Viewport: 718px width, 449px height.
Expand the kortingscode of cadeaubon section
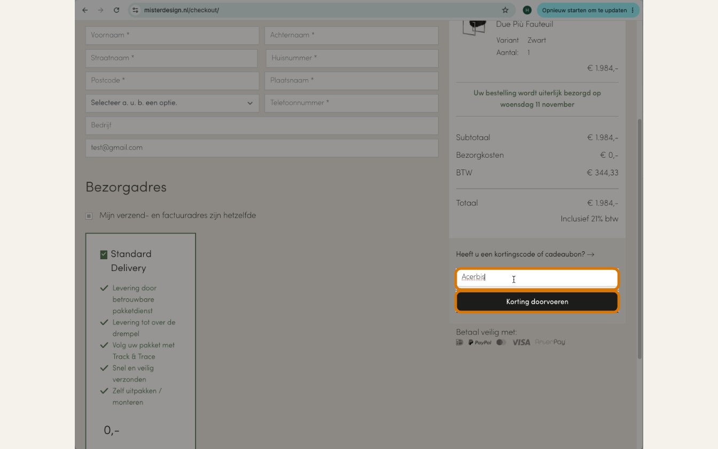pyautogui.click(x=525, y=254)
